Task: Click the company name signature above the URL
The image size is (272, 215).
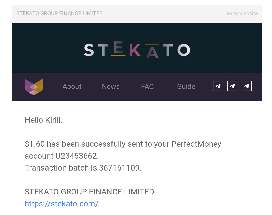Action: (89, 192)
